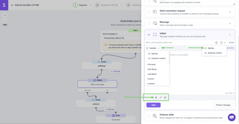239x124 pixels.
Task: Go to step 3 Sending options
Action: coord(134,5)
